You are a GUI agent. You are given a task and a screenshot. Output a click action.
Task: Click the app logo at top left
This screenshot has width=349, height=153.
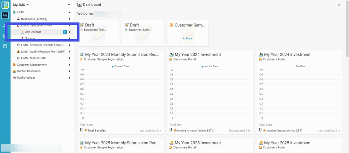point(5,5)
